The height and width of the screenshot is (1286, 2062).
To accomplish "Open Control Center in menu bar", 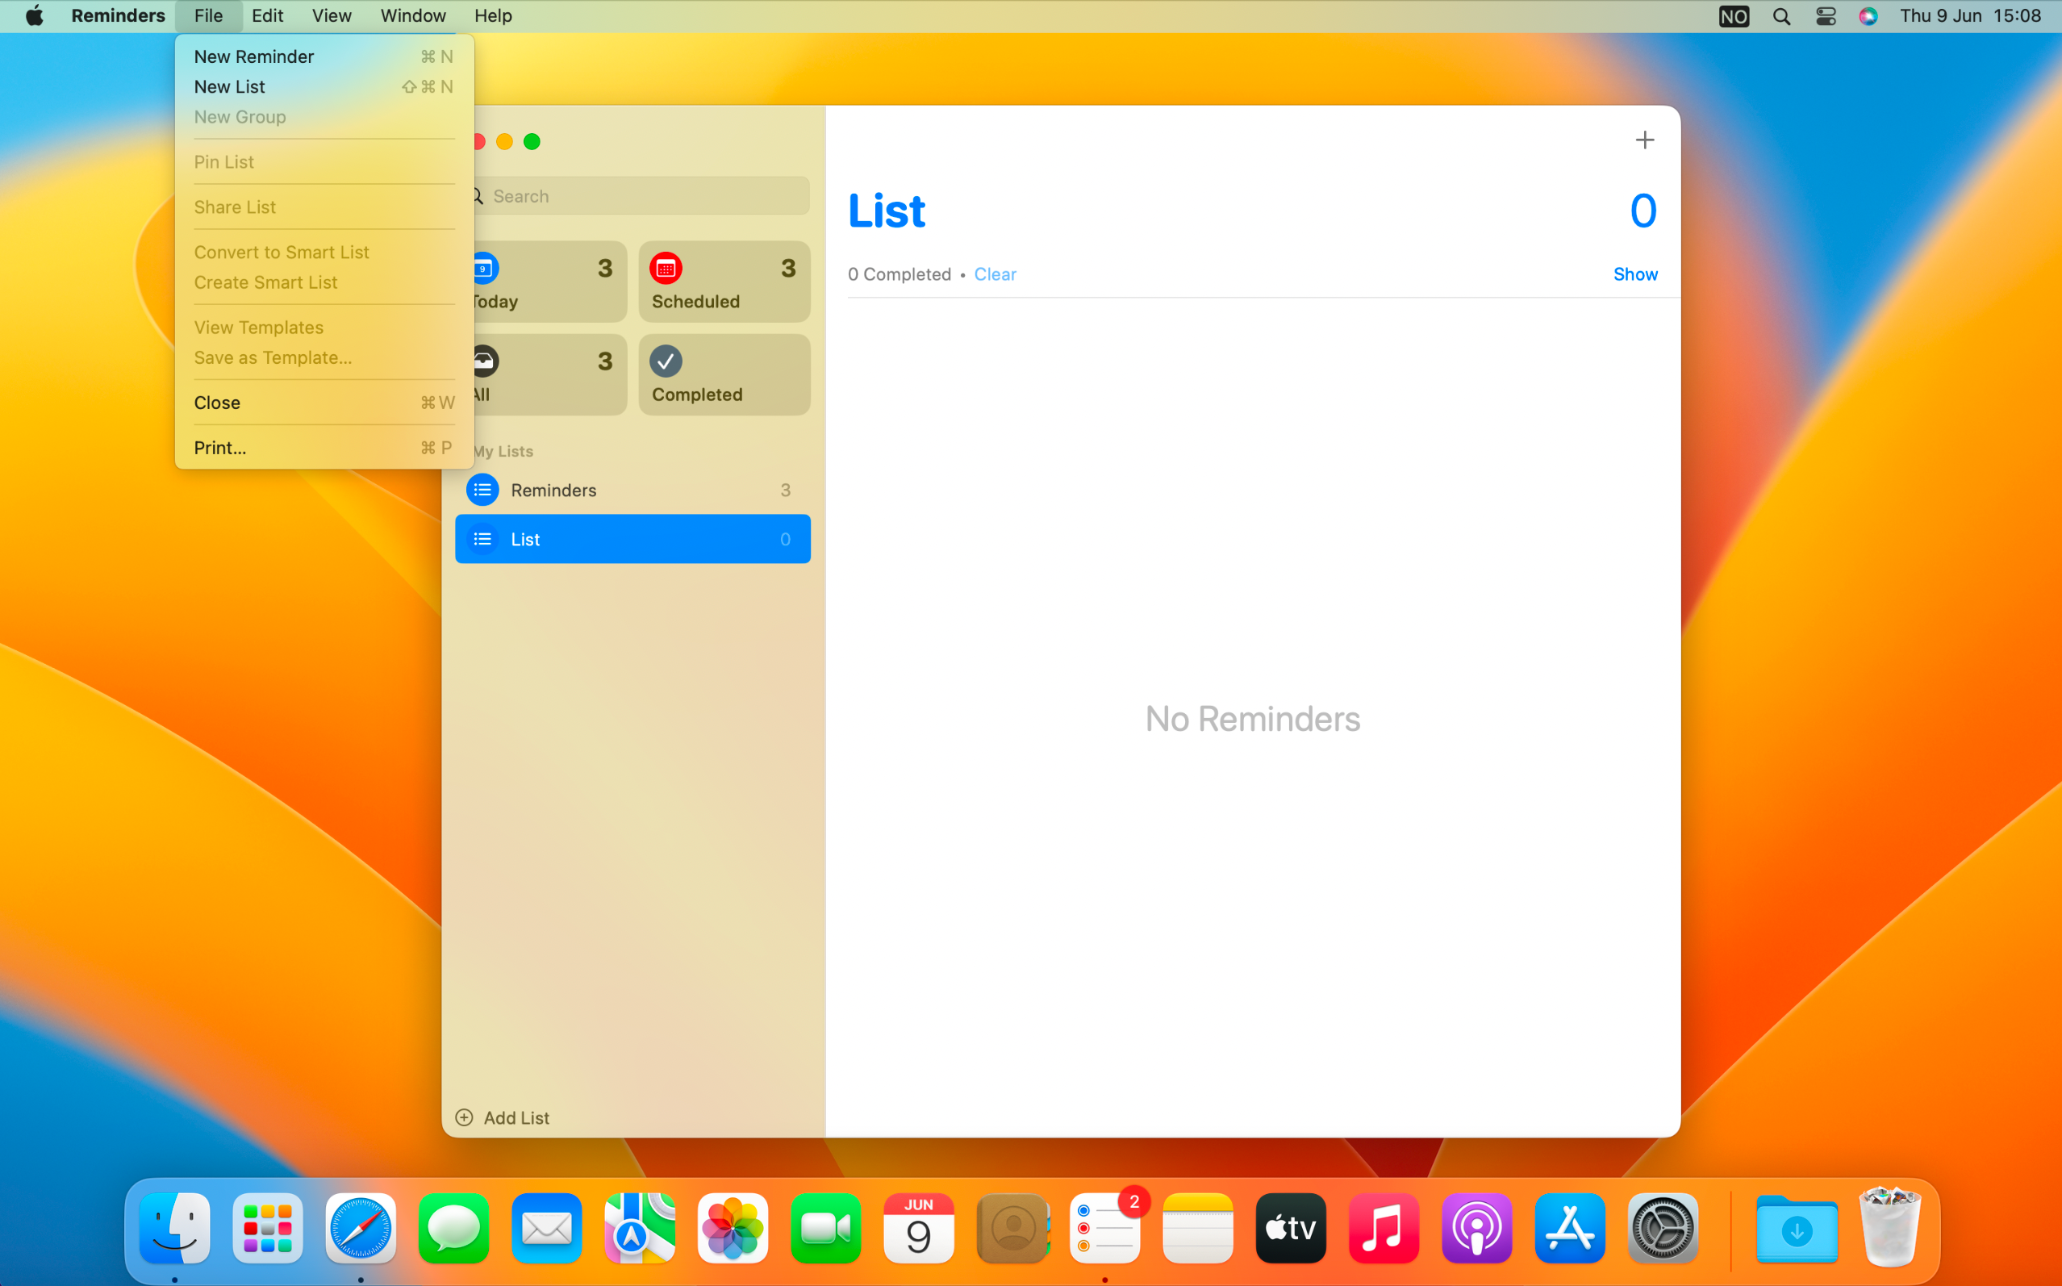I will [x=1825, y=16].
